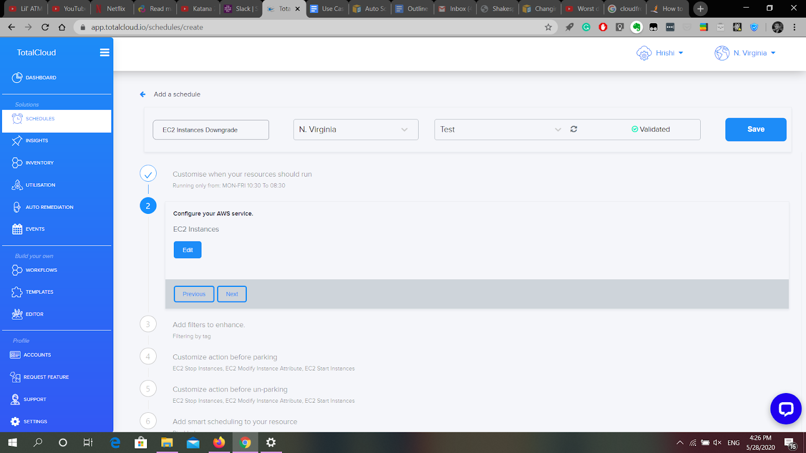Click 'Add smart scheduling to your resource'
This screenshot has height=453, width=806.
coord(235,422)
